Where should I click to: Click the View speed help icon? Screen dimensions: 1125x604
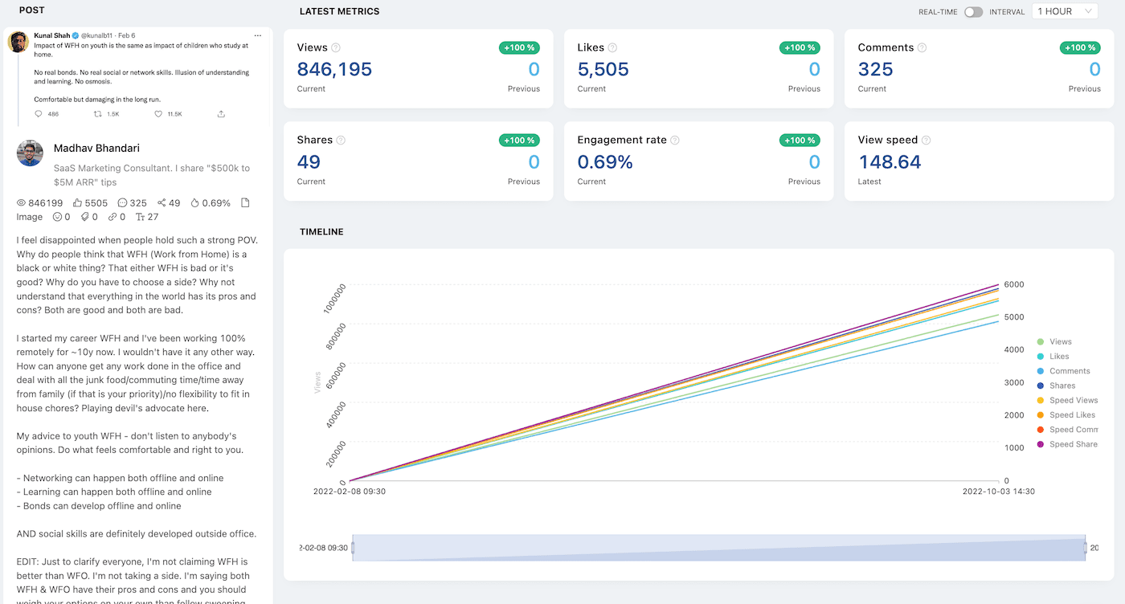(x=927, y=140)
